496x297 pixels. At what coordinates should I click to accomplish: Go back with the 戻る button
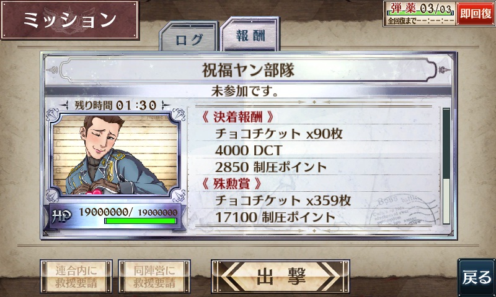click(x=476, y=277)
